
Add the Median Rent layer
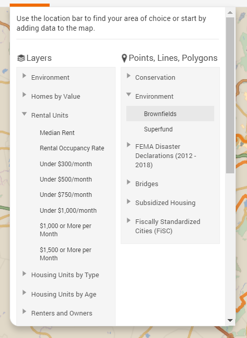coord(57,133)
